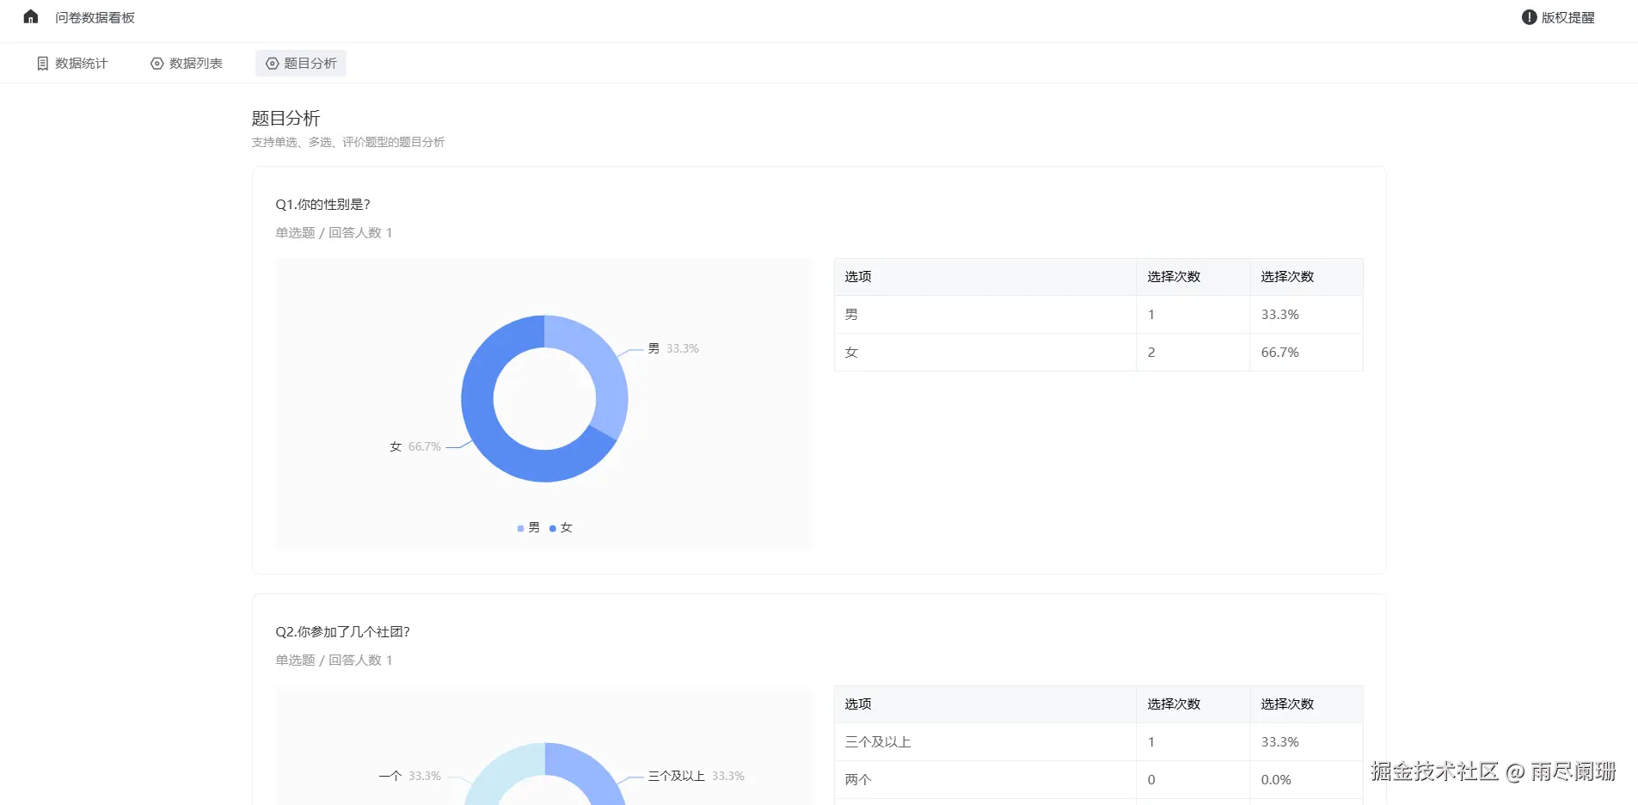Click the 问卷数据看板 title
The height and width of the screenshot is (805, 1638).
pos(95,17)
